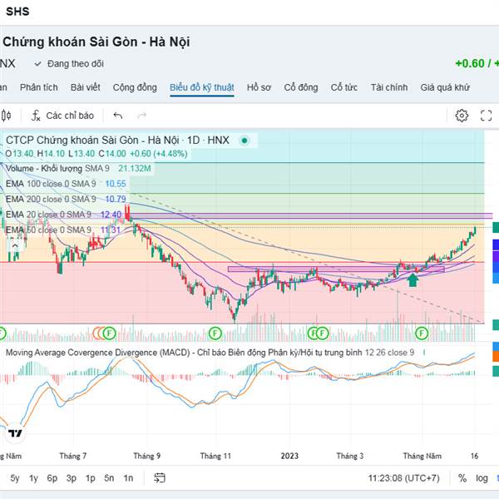Redo the chart action
The height and width of the screenshot is (499, 499).
pos(142,116)
